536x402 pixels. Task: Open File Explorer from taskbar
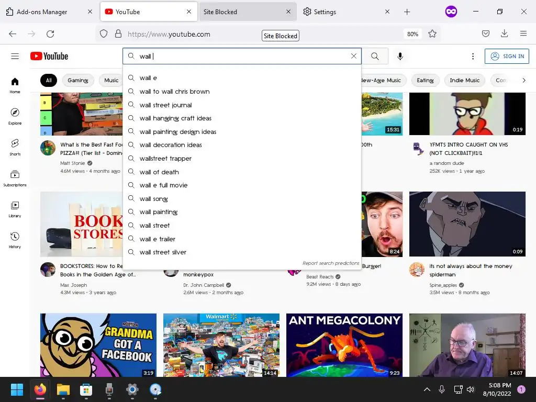point(63,389)
